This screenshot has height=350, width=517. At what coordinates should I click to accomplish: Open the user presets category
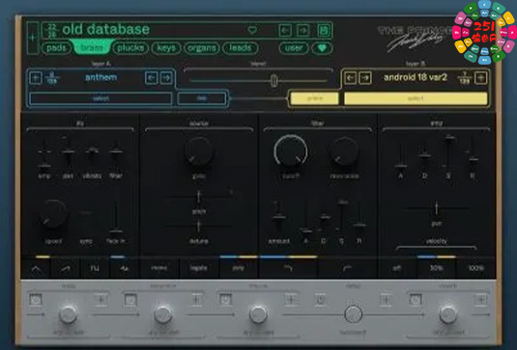294,48
